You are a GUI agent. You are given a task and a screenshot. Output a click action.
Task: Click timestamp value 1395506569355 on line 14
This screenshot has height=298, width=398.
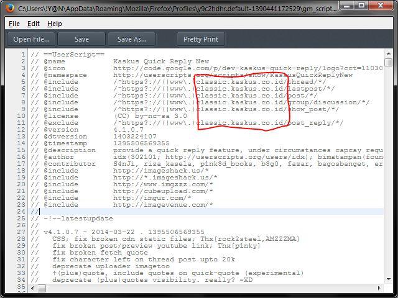(141, 143)
